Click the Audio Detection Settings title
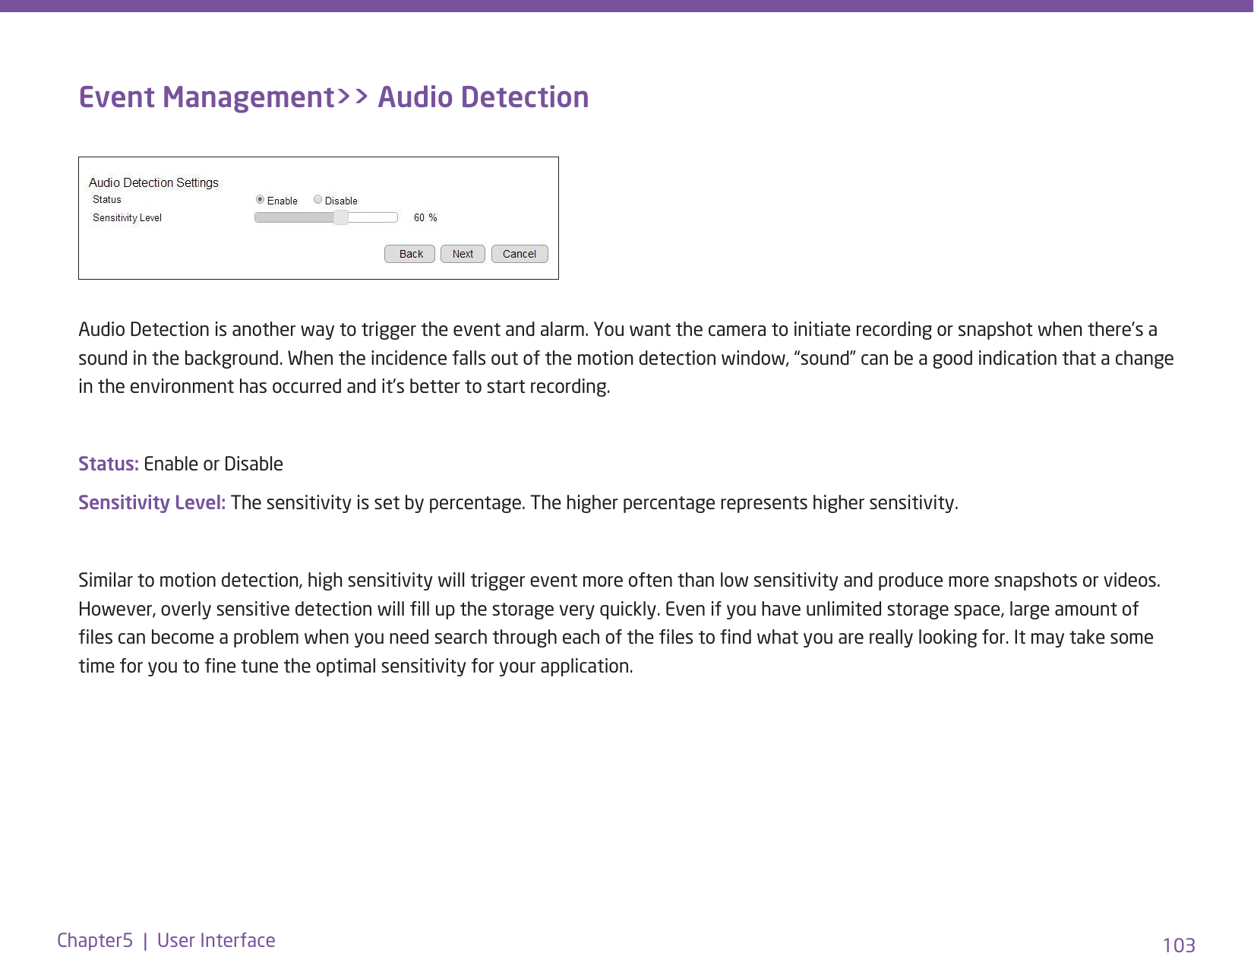The image size is (1254, 969). pos(153,182)
